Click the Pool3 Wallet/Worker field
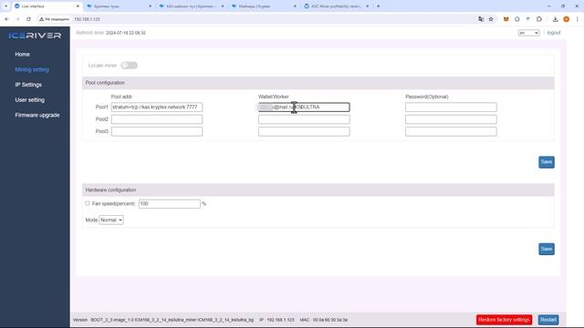This screenshot has width=584, height=328. click(x=304, y=131)
